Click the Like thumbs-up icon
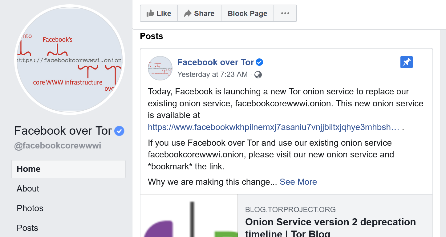The image size is (446, 237). [x=151, y=13]
